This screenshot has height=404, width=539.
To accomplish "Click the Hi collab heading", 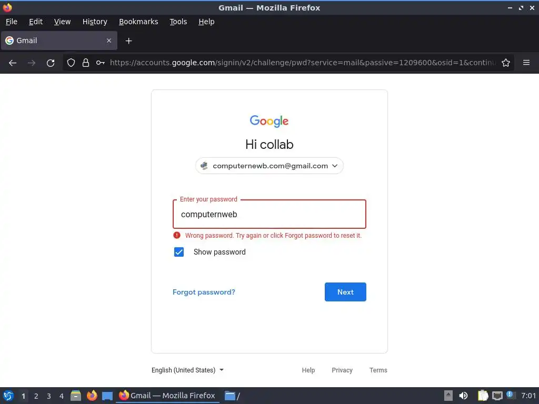I will (x=269, y=145).
